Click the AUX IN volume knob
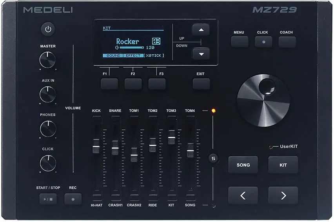The width and height of the screenshot is (334, 222). [48, 94]
